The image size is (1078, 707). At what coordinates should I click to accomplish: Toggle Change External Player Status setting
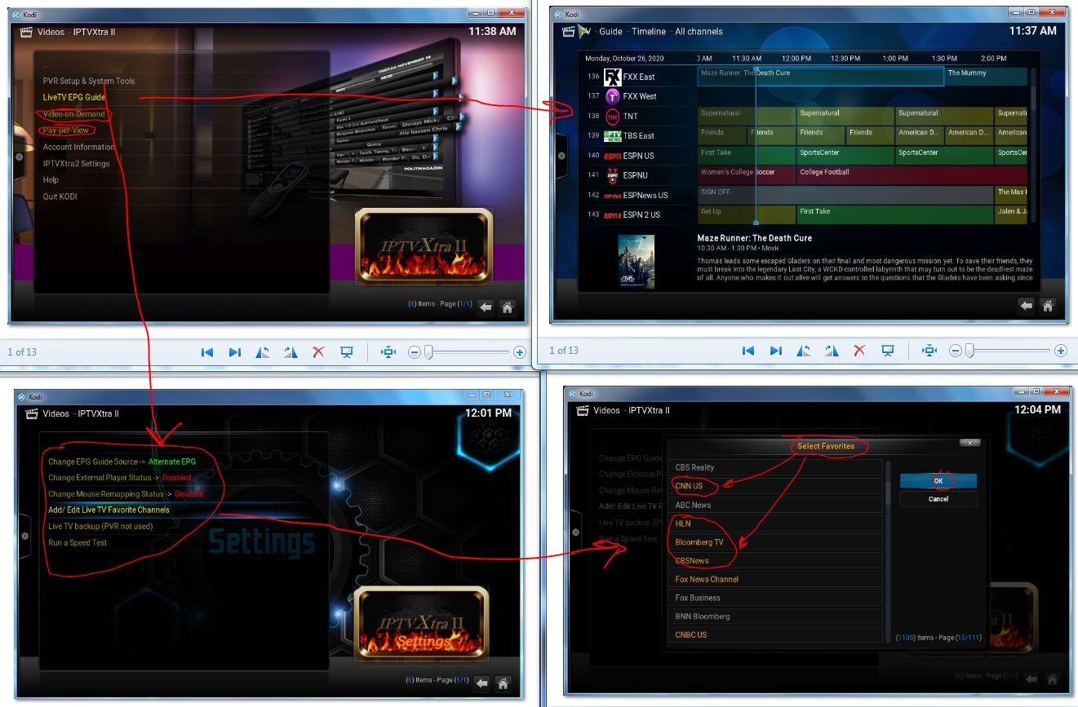coord(120,478)
